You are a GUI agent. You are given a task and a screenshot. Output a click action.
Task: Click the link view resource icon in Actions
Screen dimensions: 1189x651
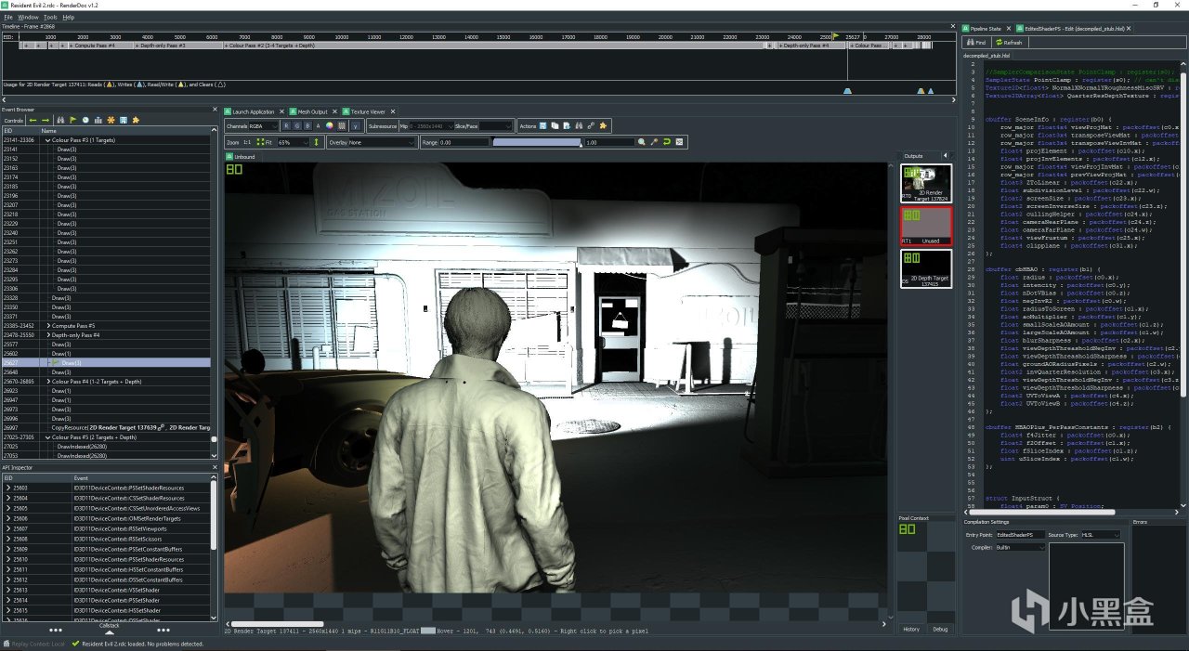pos(591,125)
